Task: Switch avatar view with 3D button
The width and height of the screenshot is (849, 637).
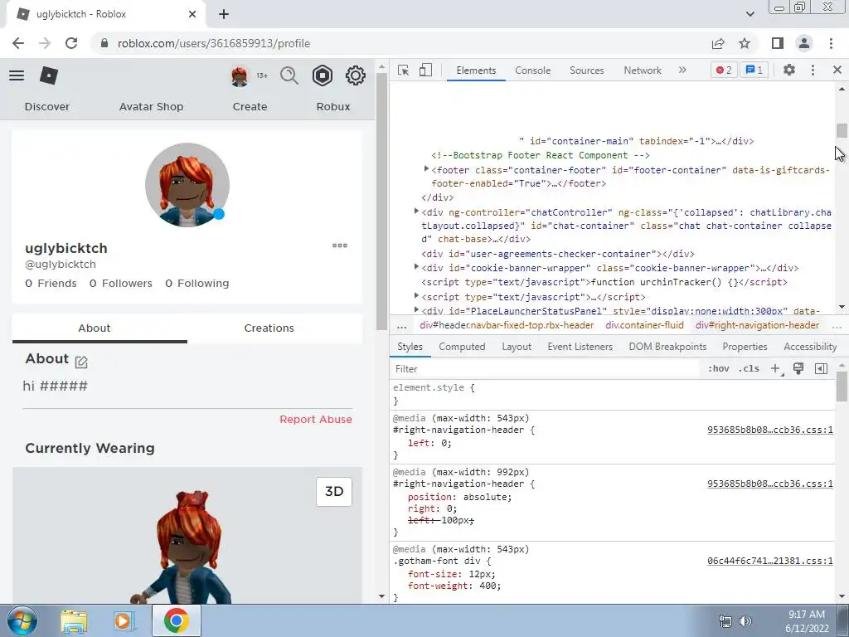Action: tap(334, 492)
